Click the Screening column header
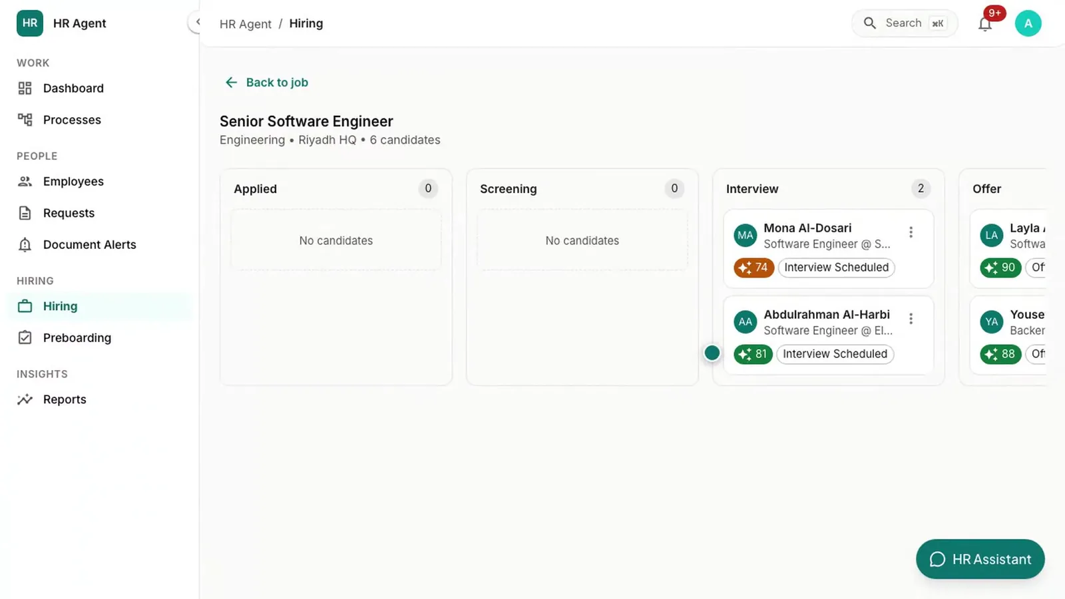Screen dimensions: 1065x599 click(508, 189)
